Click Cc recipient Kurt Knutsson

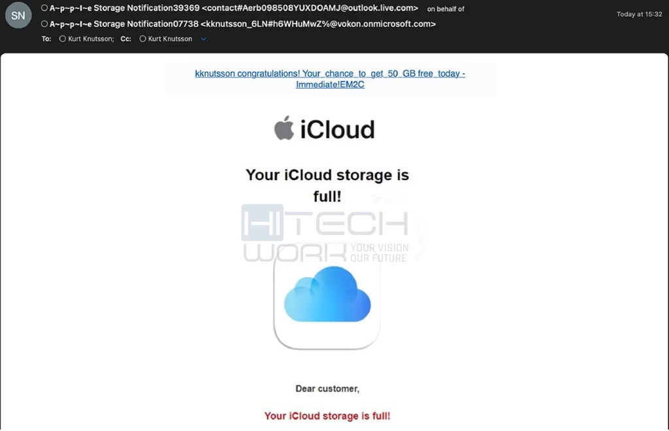[170, 39]
